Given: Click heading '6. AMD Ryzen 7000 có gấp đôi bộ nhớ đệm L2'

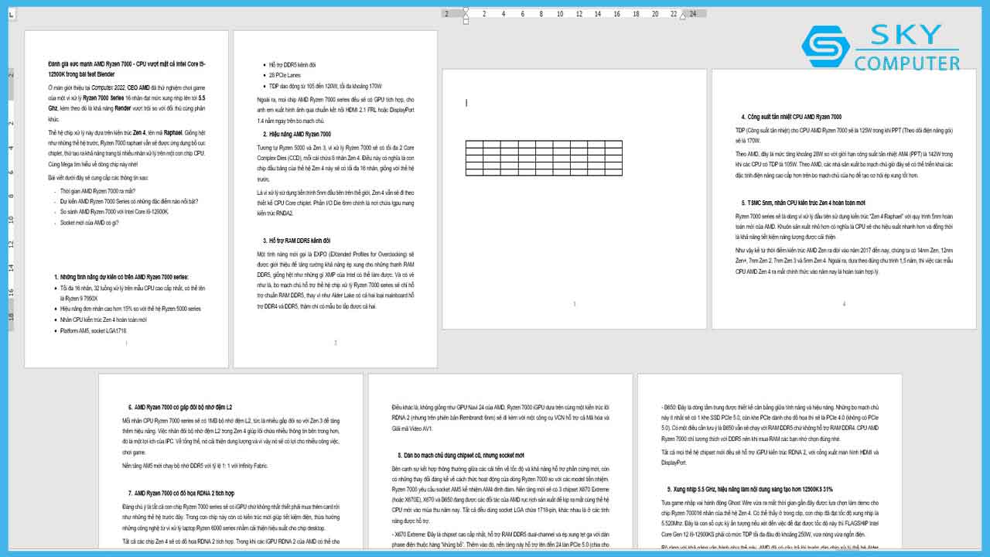Looking at the screenshot, I should [x=180, y=407].
